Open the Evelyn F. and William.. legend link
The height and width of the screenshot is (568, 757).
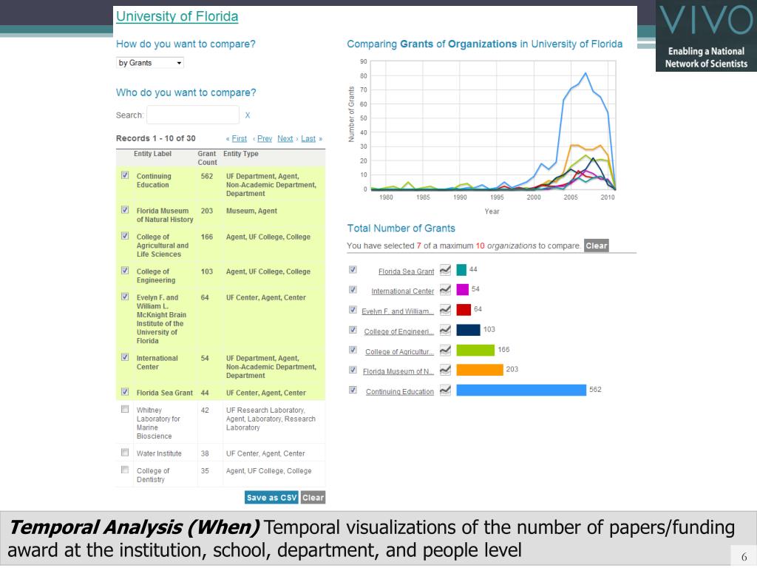click(398, 311)
